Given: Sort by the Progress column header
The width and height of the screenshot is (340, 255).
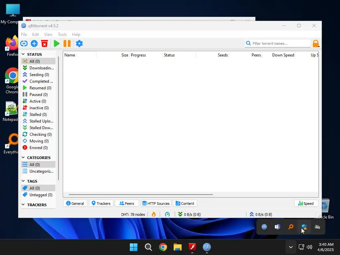Looking at the screenshot, I should pos(146,55).
